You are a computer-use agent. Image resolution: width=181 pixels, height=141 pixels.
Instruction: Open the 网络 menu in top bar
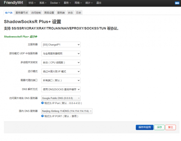[78, 3]
